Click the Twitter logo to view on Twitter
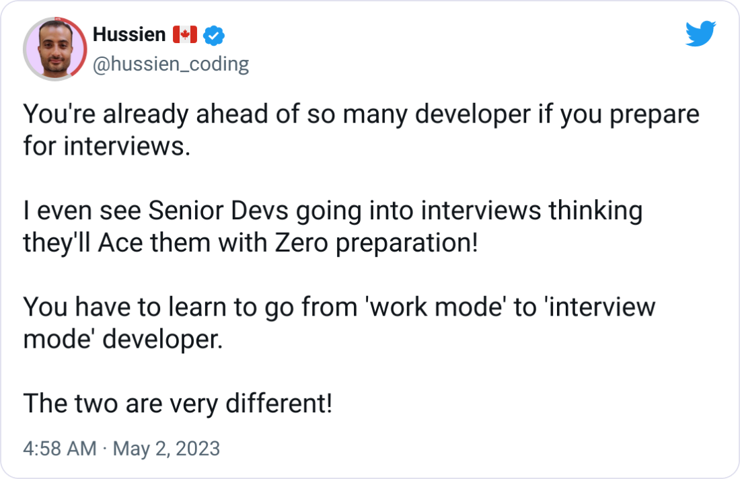Image resolution: width=740 pixels, height=479 pixels. (x=701, y=32)
